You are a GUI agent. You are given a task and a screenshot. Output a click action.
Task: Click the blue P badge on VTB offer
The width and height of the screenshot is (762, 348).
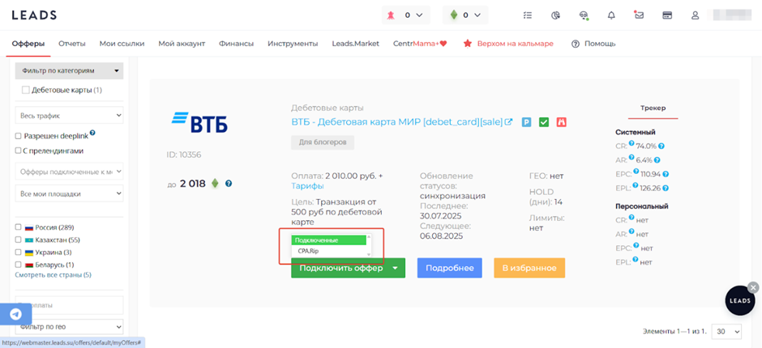coord(526,122)
